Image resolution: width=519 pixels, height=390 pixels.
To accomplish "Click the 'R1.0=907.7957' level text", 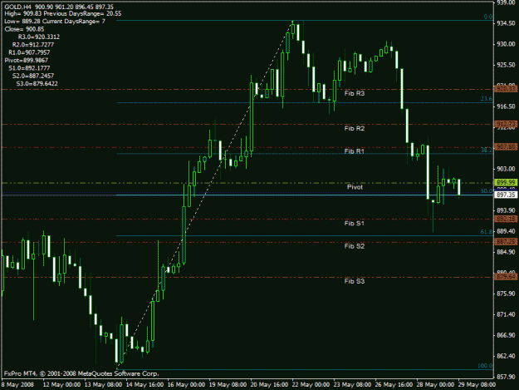I will [x=29, y=52].
